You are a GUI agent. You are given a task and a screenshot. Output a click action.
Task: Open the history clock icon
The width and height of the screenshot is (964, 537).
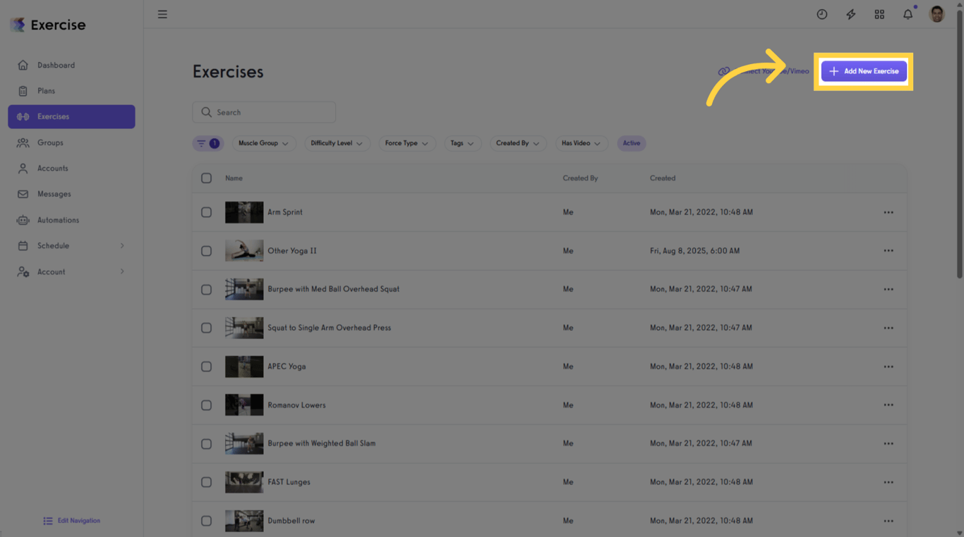(822, 14)
